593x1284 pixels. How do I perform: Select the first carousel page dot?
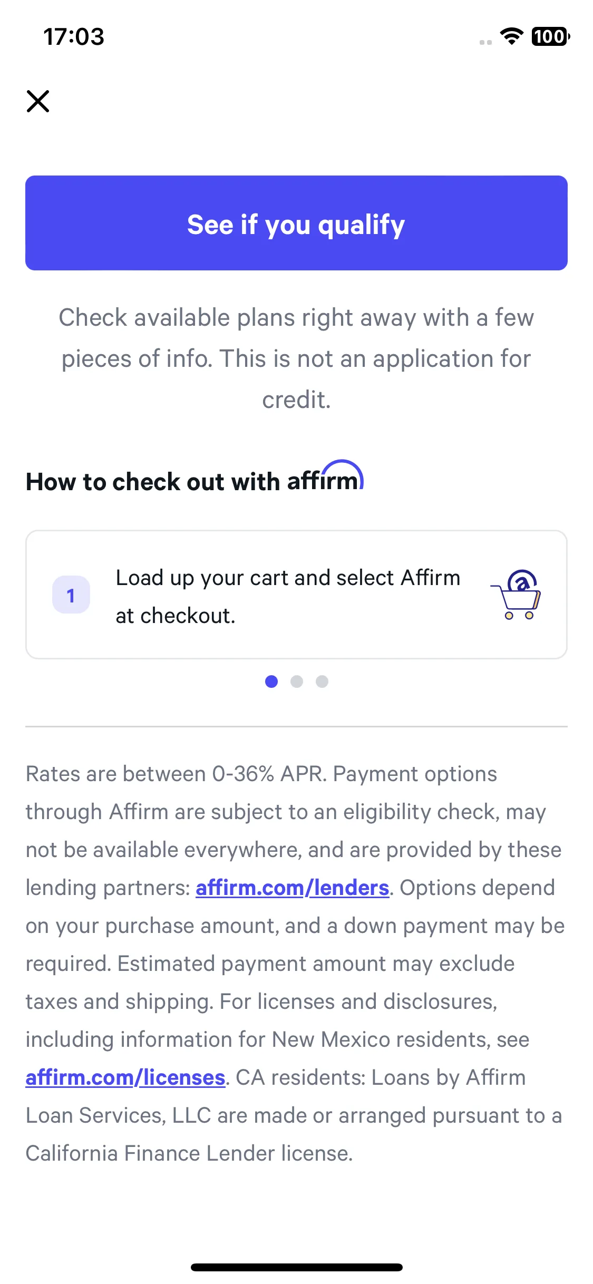pyautogui.click(x=271, y=682)
